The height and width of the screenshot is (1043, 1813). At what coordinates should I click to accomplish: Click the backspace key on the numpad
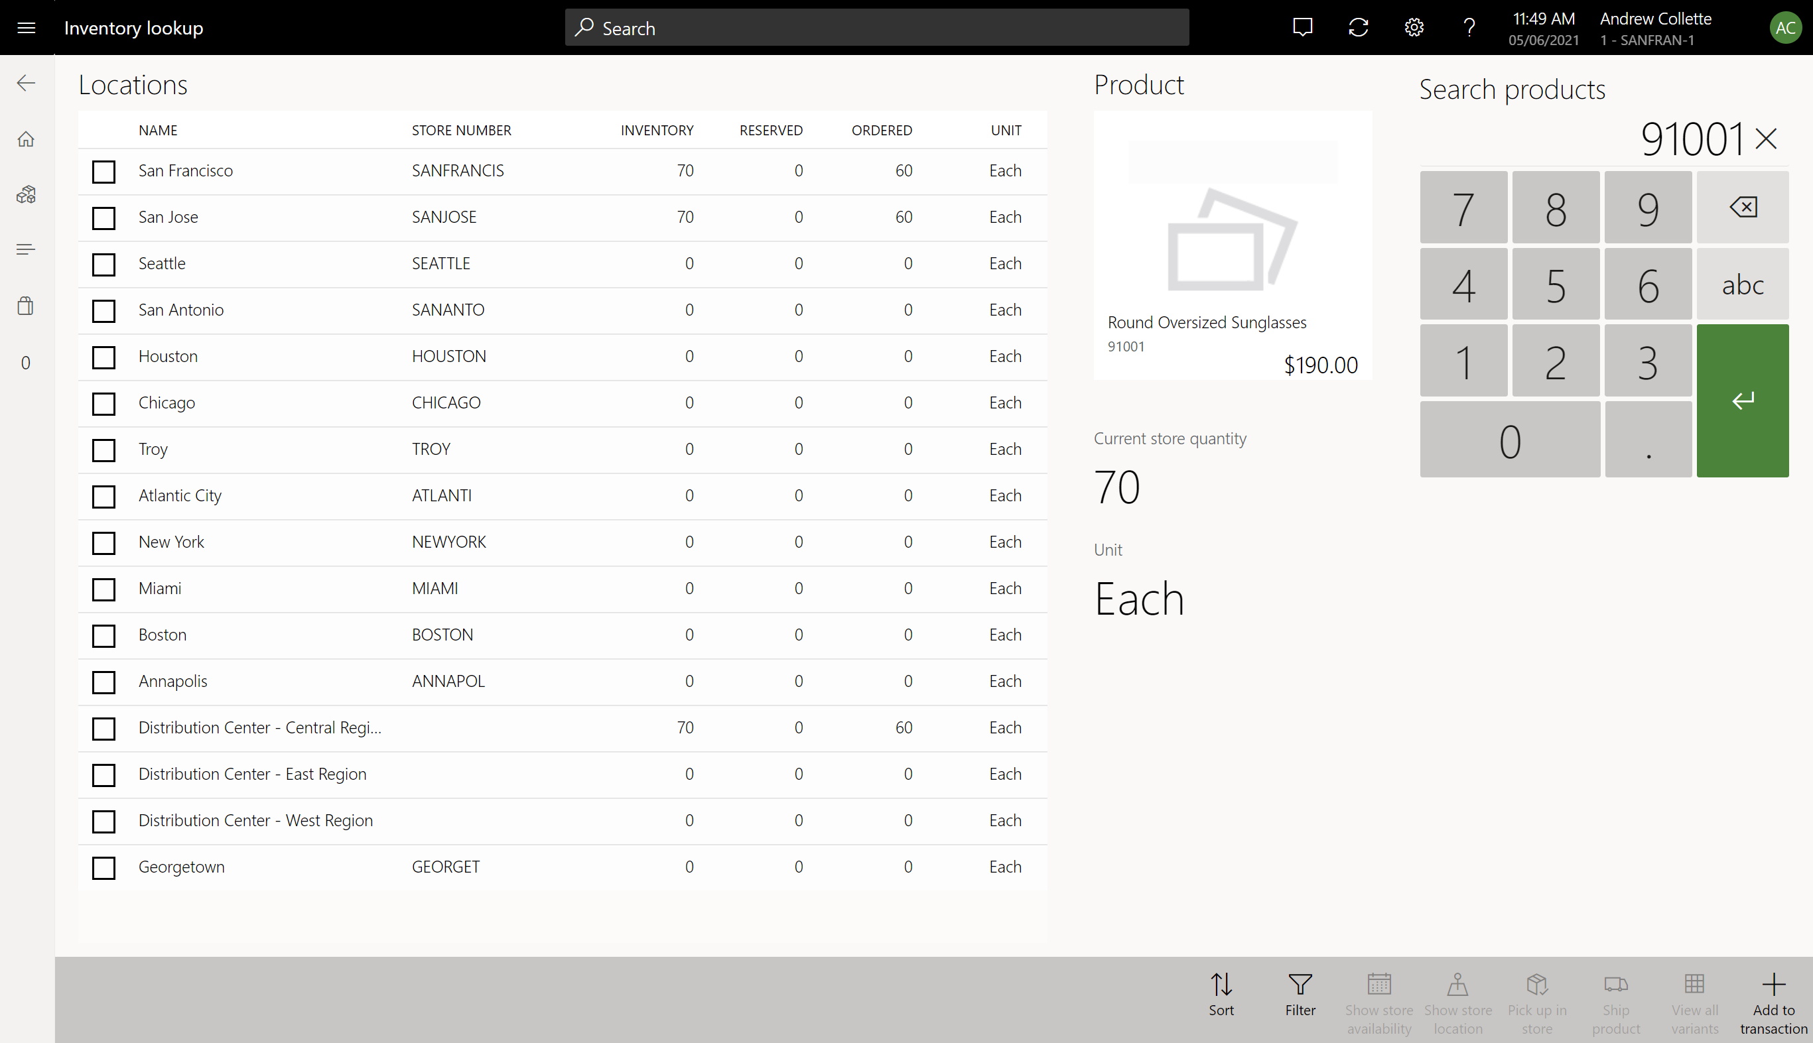coord(1742,208)
